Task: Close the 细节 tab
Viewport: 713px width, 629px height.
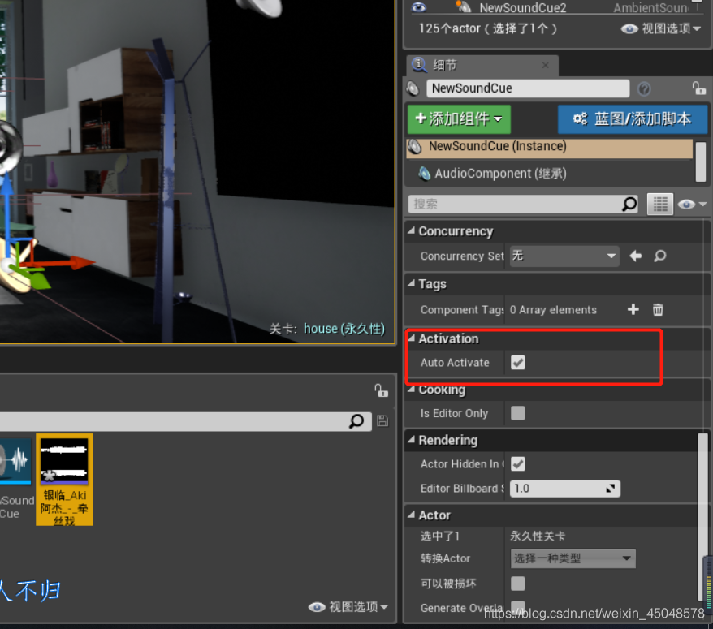Action: click(545, 66)
